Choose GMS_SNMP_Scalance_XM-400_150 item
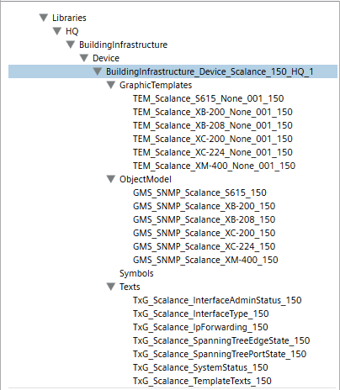 coord(205,260)
